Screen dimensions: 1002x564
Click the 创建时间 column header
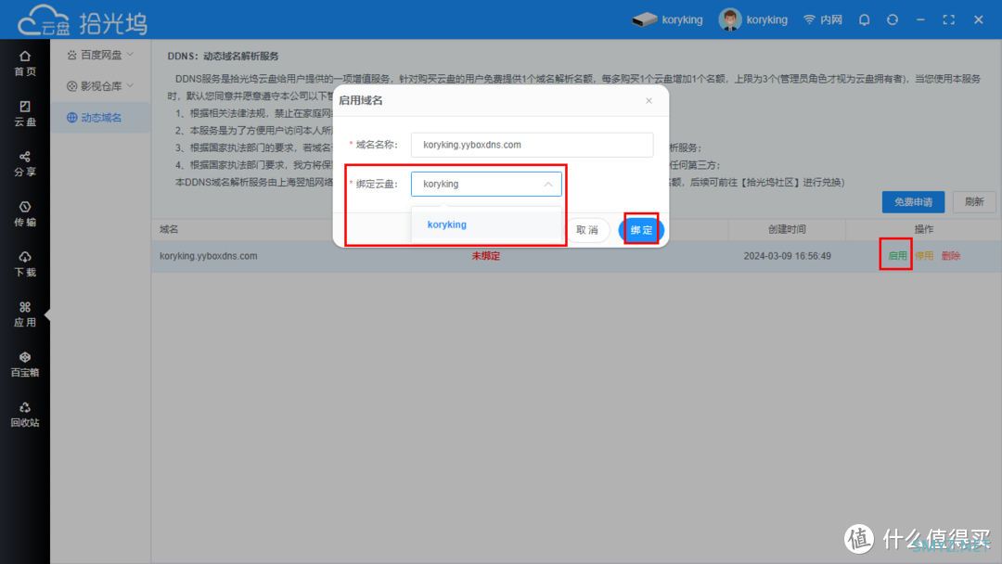[787, 229]
